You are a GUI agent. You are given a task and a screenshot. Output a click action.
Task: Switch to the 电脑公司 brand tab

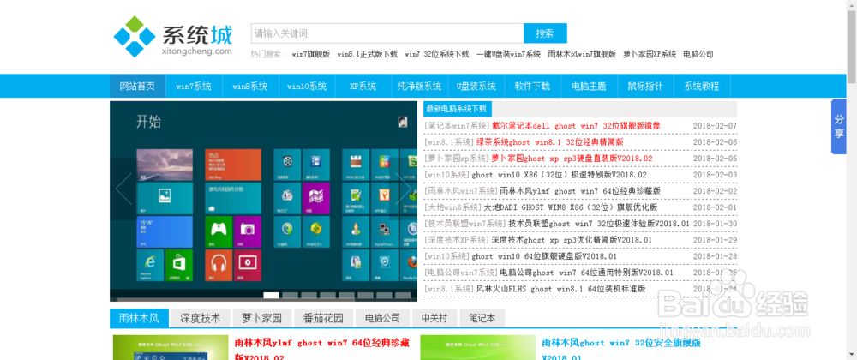point(383,318)
